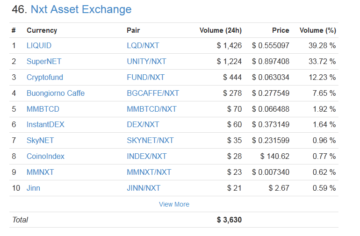
Task: Follow the JINN/NXT pair link
Action: point(144,188)
